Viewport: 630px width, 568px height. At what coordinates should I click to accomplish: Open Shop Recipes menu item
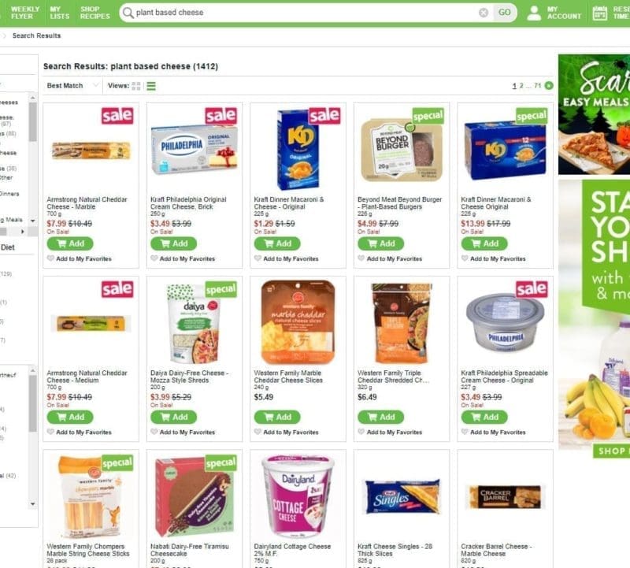[94, 13]
